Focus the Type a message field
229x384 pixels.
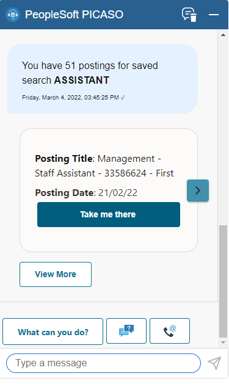[103, 363]
